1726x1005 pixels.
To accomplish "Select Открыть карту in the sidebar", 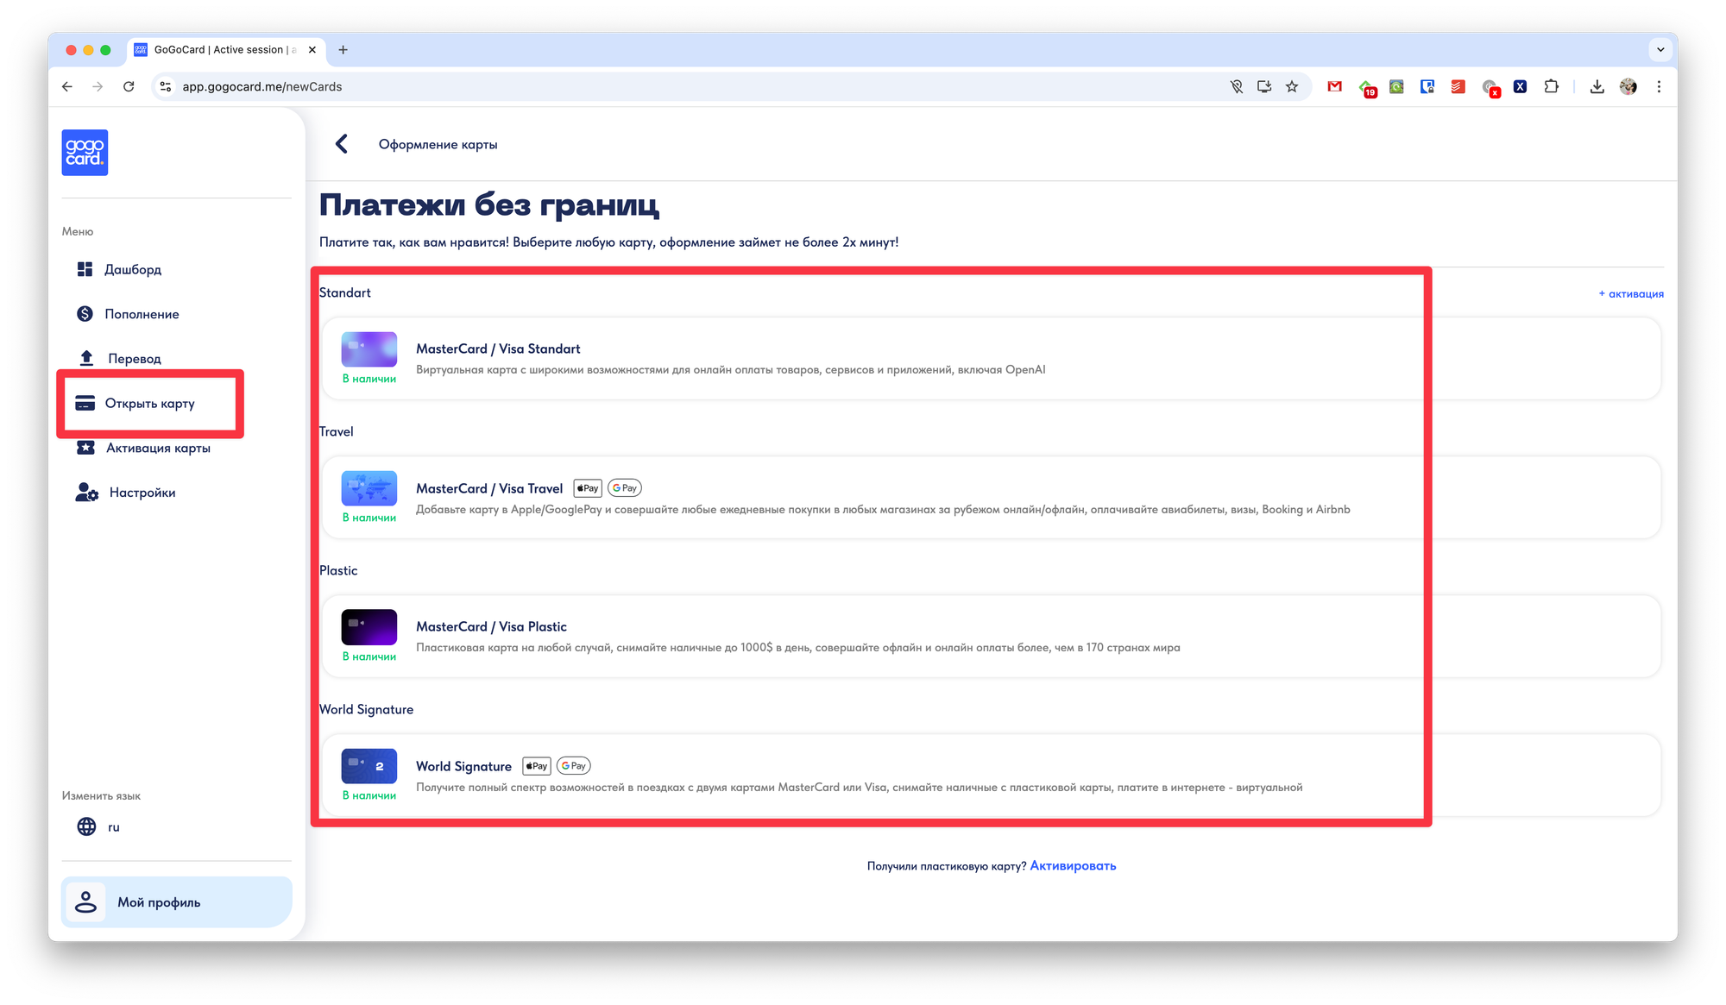I will click(x=149, y=403).
